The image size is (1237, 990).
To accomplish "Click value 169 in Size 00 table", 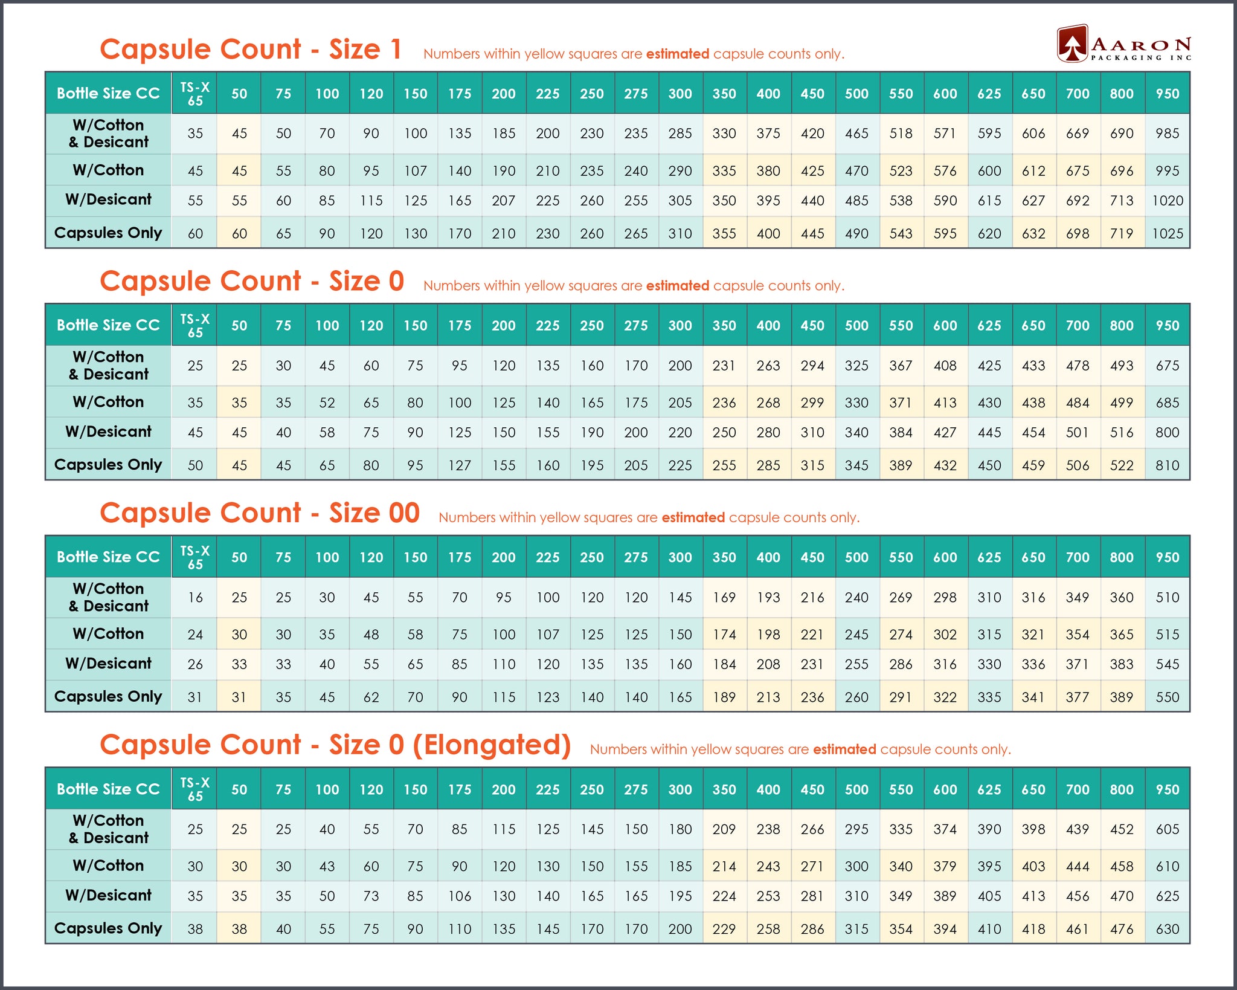I will 724,598.
